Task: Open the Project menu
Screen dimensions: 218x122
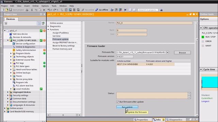Action: click(x=4, y=6)
